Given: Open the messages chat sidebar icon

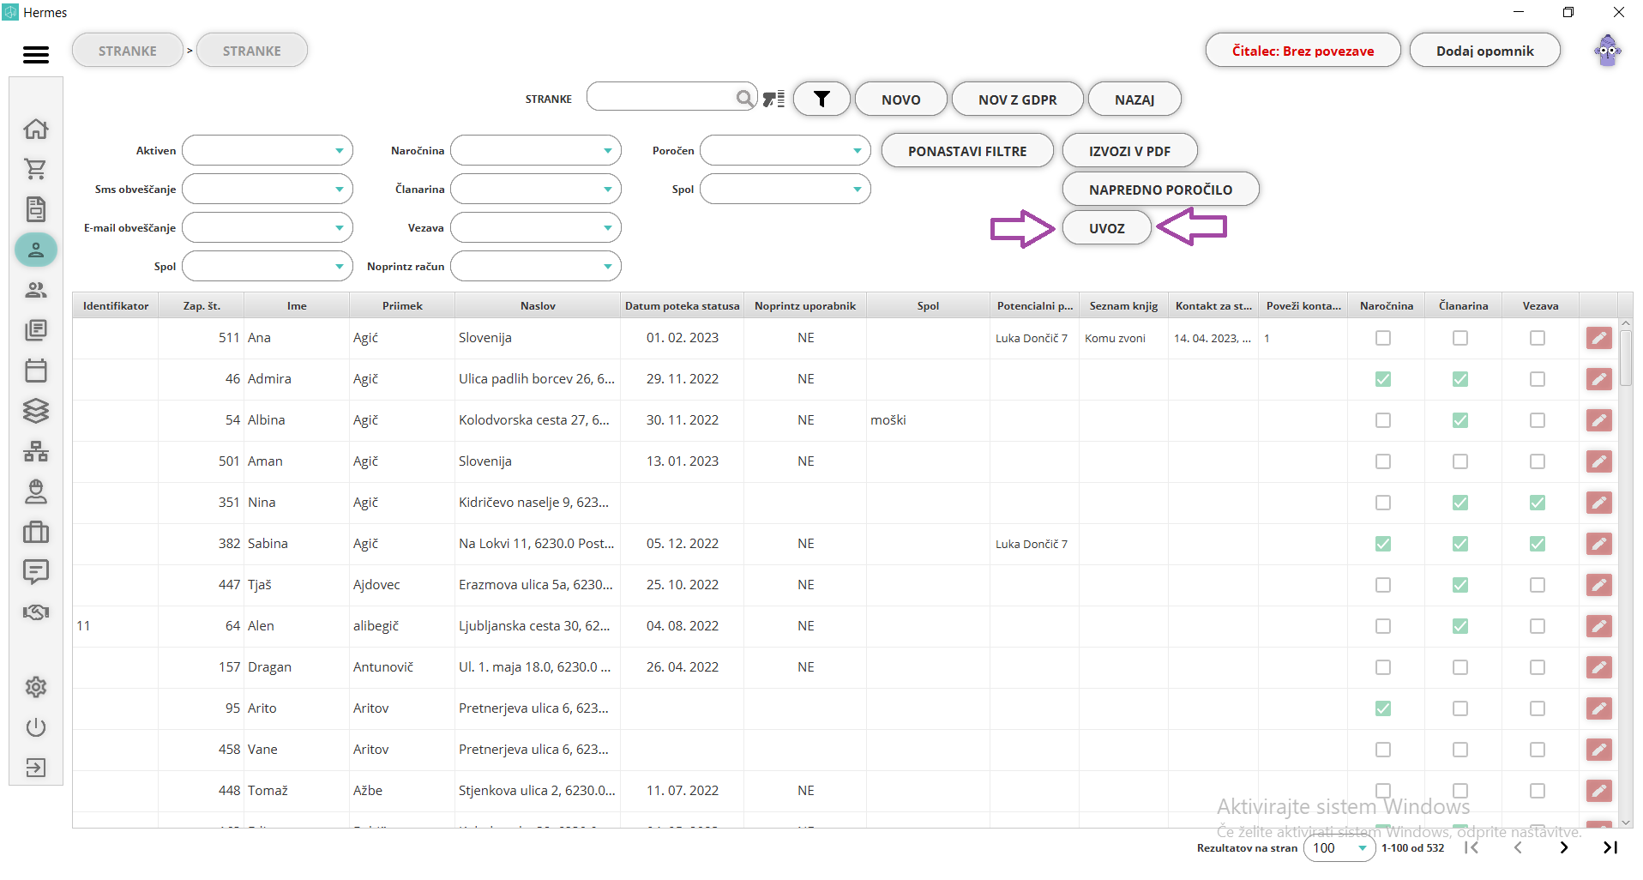Looking at the screenshot, I should [x=36, y=572].
